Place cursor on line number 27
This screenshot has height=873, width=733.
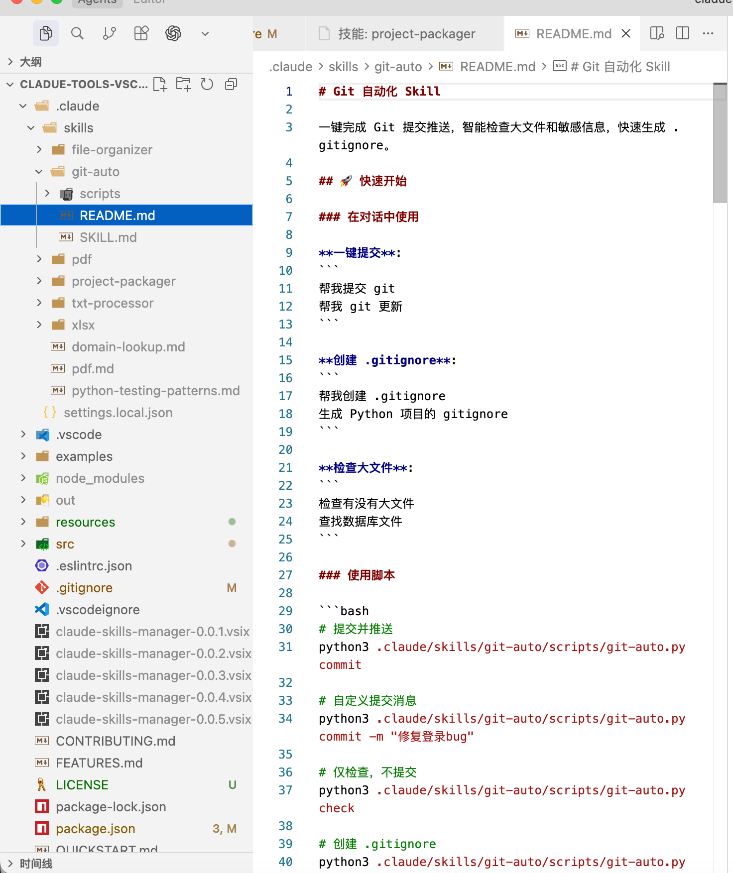[285, 575]
